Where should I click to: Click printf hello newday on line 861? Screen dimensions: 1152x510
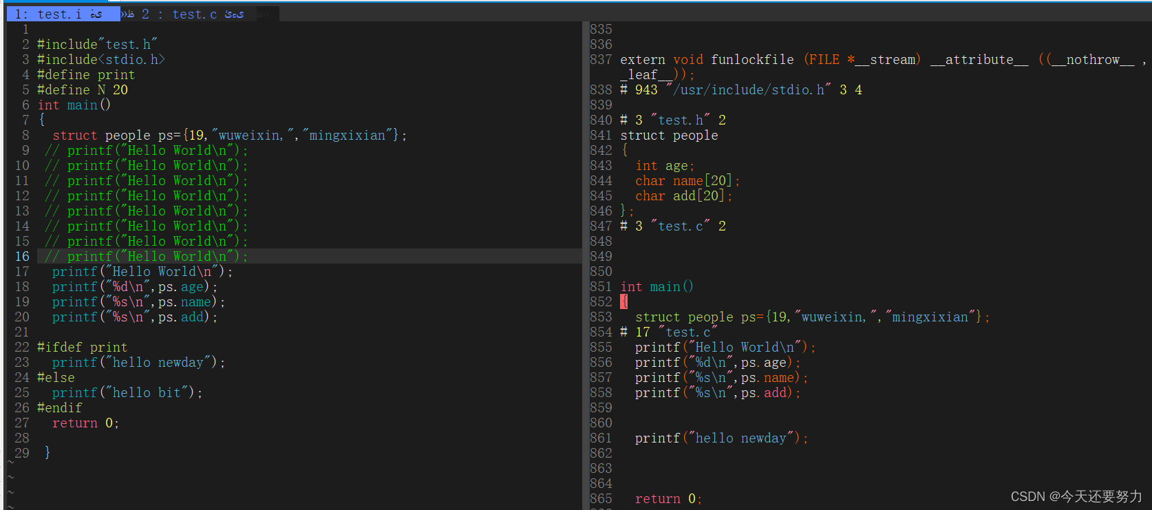(721, 438)
